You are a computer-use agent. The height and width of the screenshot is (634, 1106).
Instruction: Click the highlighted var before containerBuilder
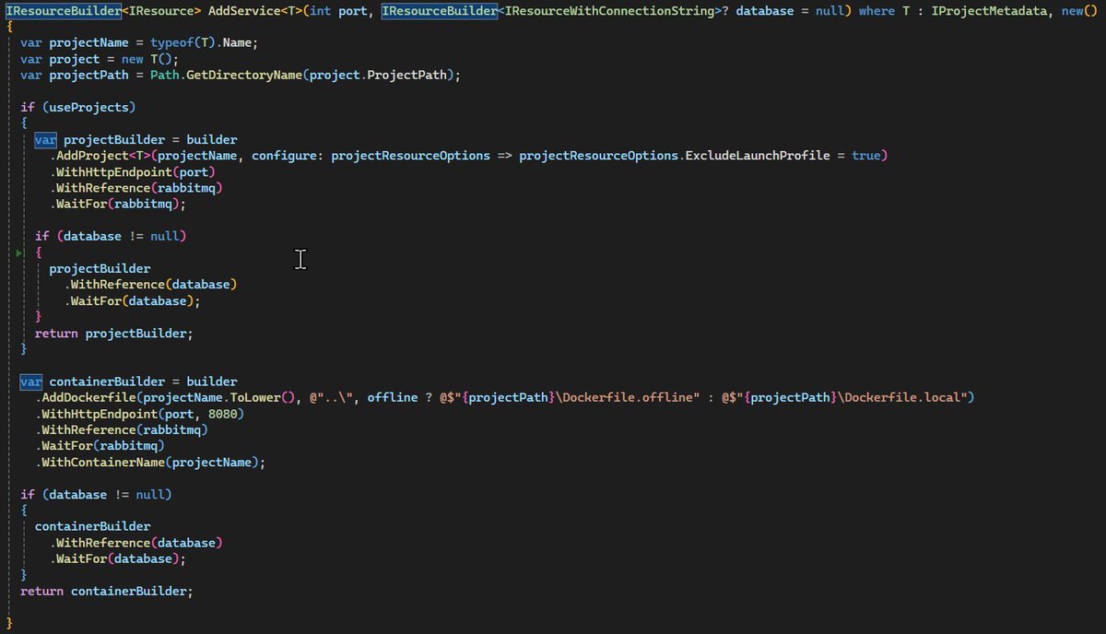[31, 382]
